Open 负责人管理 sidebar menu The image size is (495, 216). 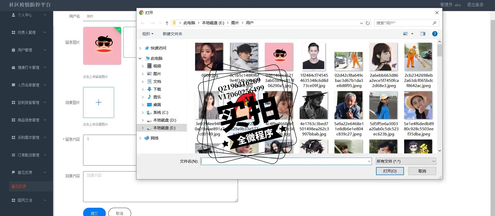coord(29,32)
